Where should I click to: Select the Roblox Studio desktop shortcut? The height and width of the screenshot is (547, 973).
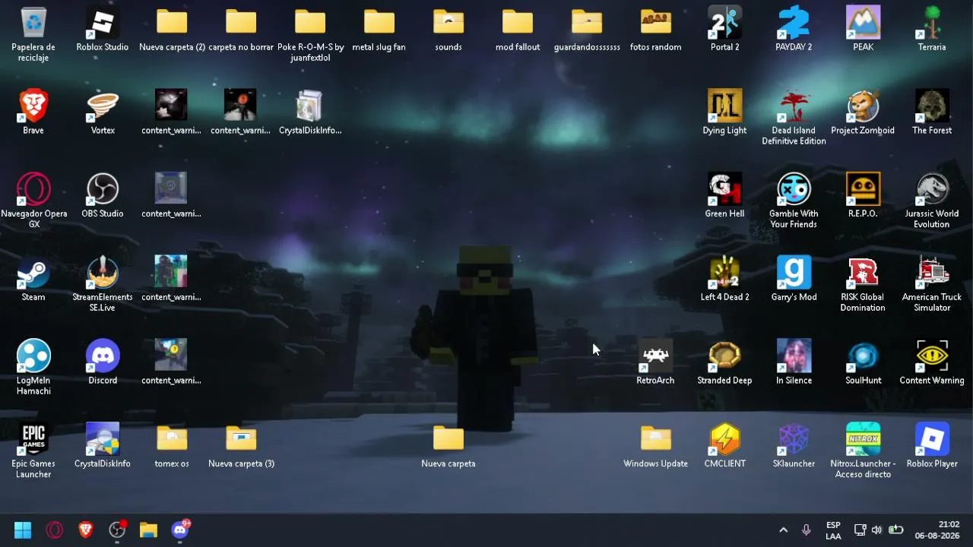click(x=103, y=29)
